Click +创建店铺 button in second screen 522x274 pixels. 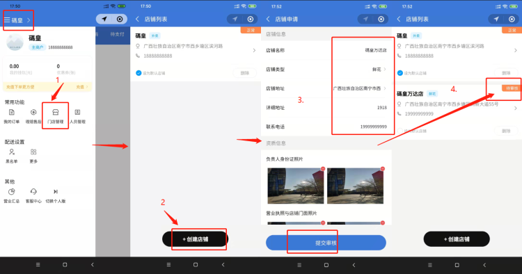click(195, 239)
